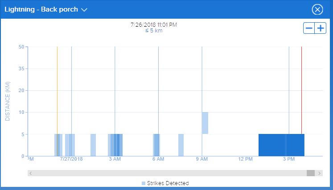Toggle the Strikes Detected series label
Image resolution: width=333 pixels, height=190 pixels.
[168, 183]
